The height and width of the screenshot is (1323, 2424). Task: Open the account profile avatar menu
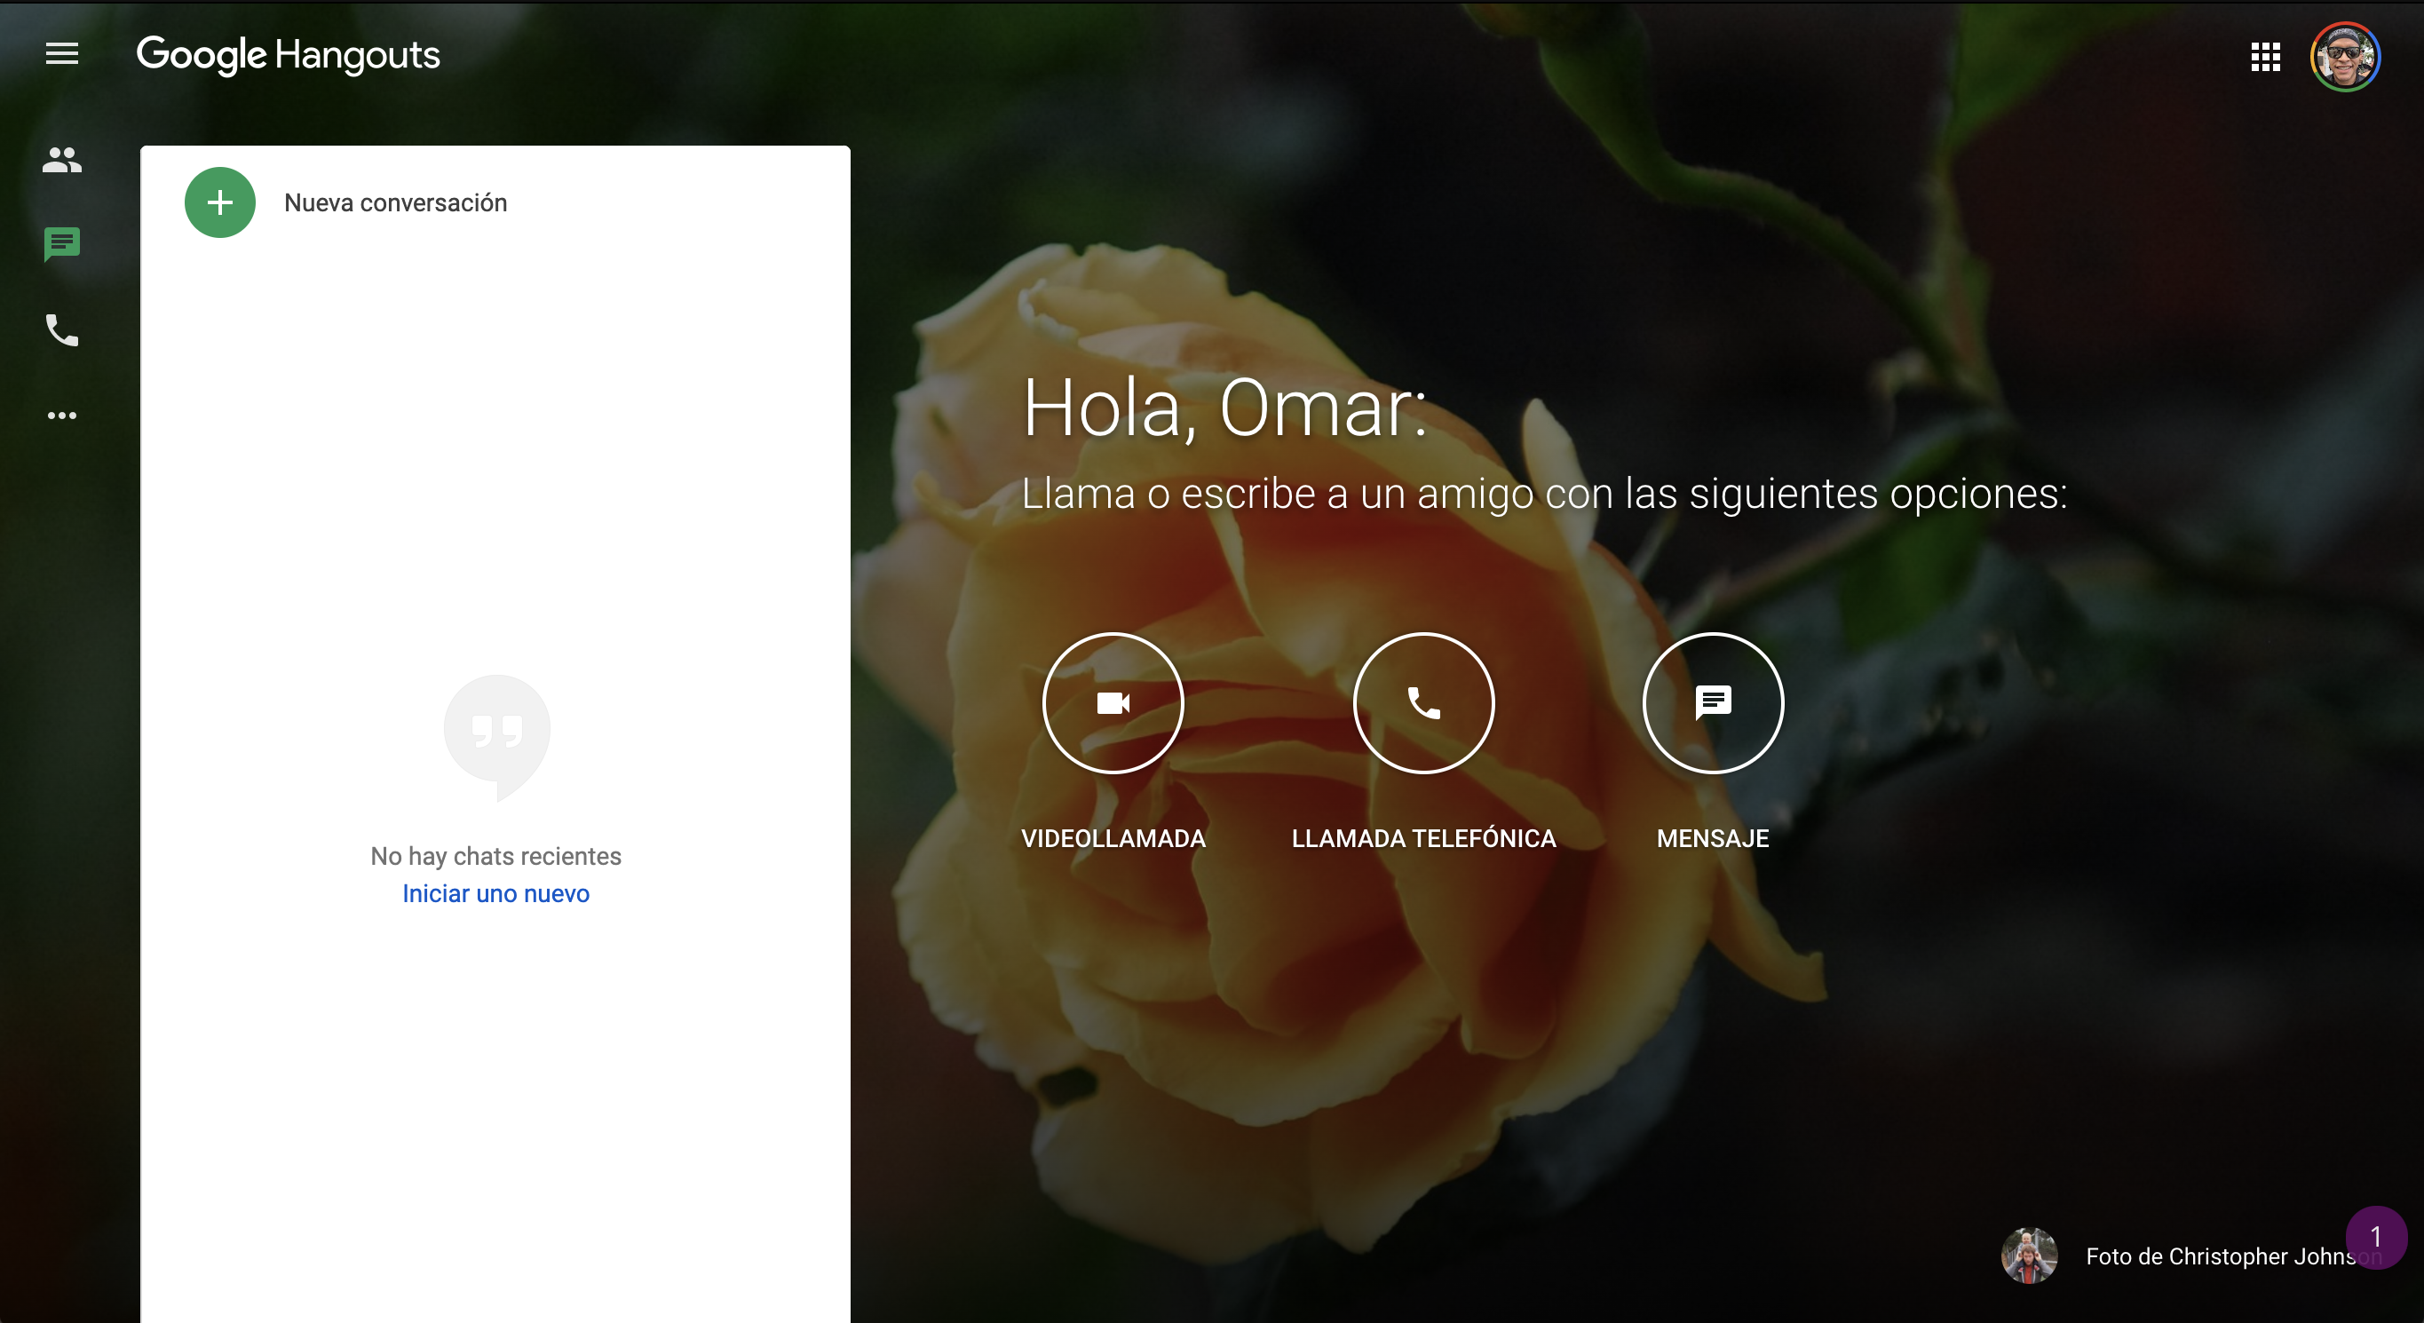tap(2344, 57)
